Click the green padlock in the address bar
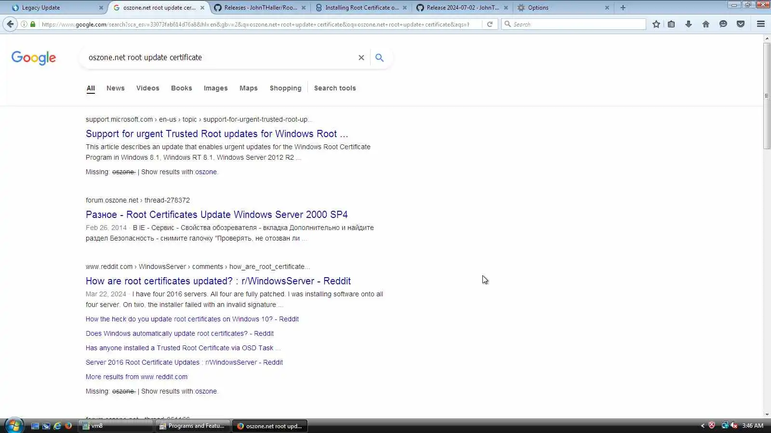This screenshot has height=433, width=771. pyautogui.click(x=33, y=24)
